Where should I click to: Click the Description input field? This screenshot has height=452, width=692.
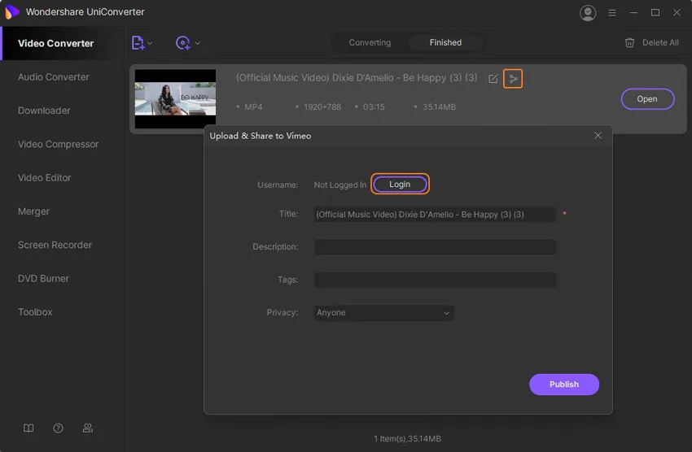(x=435, y=247)
